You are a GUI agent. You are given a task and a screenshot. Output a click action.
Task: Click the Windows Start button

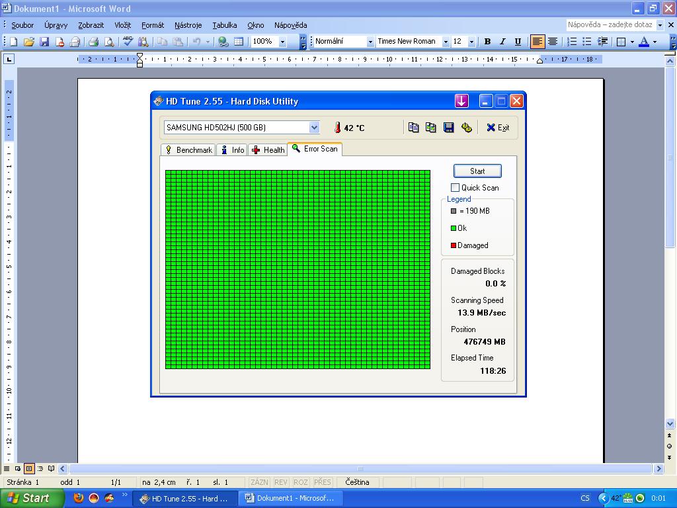(32, 498)
